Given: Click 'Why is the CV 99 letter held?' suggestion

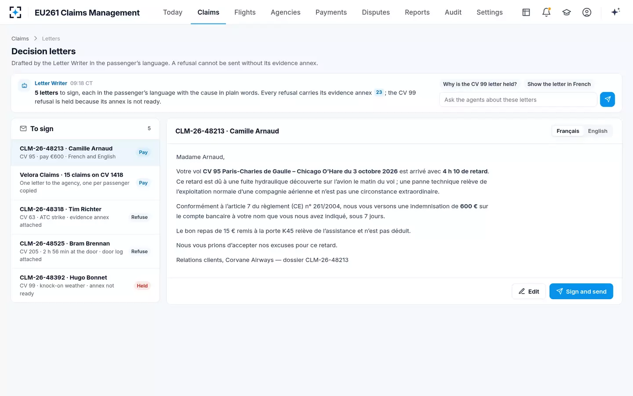Looking at the screenshot, I should (480, 84).
